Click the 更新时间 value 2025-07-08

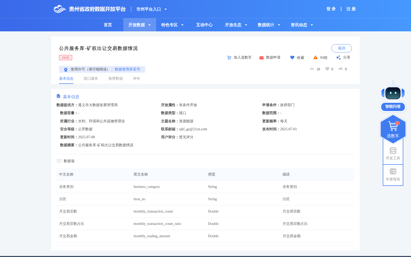pos(86,137)
